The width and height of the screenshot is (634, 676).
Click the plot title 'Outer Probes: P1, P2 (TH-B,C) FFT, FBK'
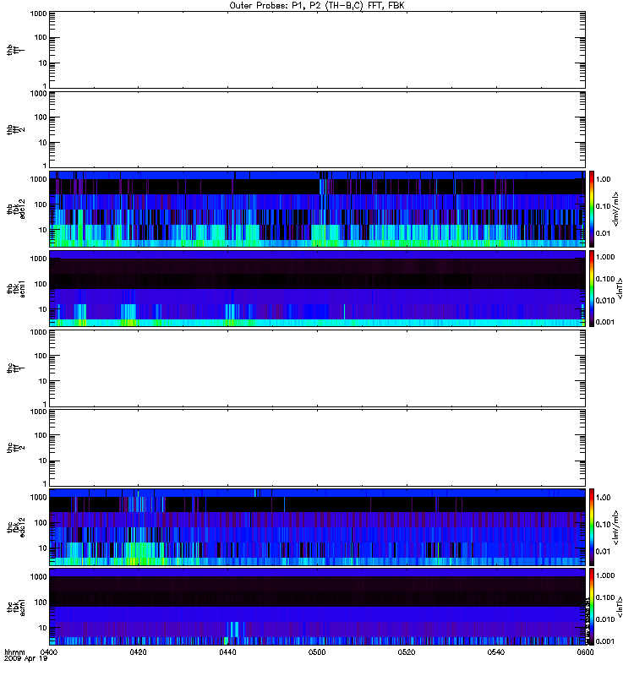(x=316, y=6)
